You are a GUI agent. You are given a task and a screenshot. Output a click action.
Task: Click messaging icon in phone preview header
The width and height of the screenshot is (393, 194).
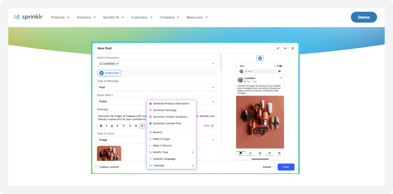(279, 71)
